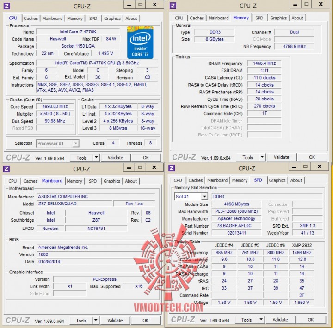Click OK in the SPD window
Viewport: 333px width, 328px height.
(311, 320)
